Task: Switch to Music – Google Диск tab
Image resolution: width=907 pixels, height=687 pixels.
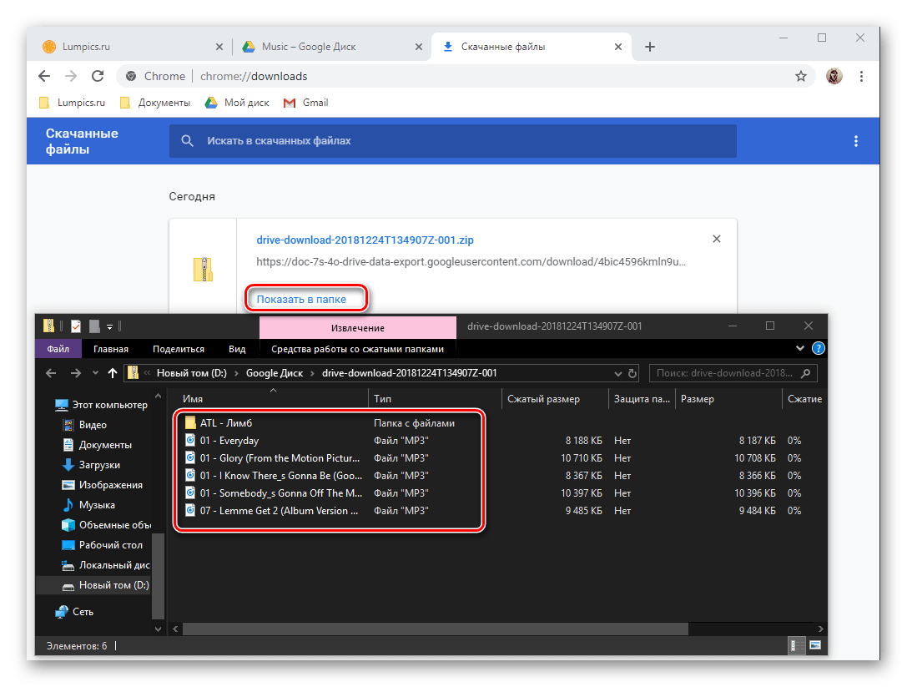Action: click(308, 47)
